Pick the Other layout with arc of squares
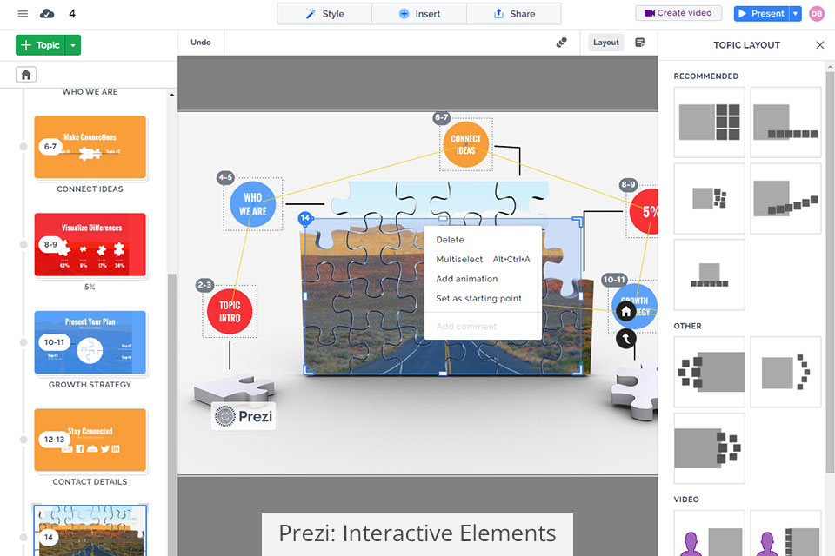The width and height of the screenshot is (835, 556). [x=785, y=372]
